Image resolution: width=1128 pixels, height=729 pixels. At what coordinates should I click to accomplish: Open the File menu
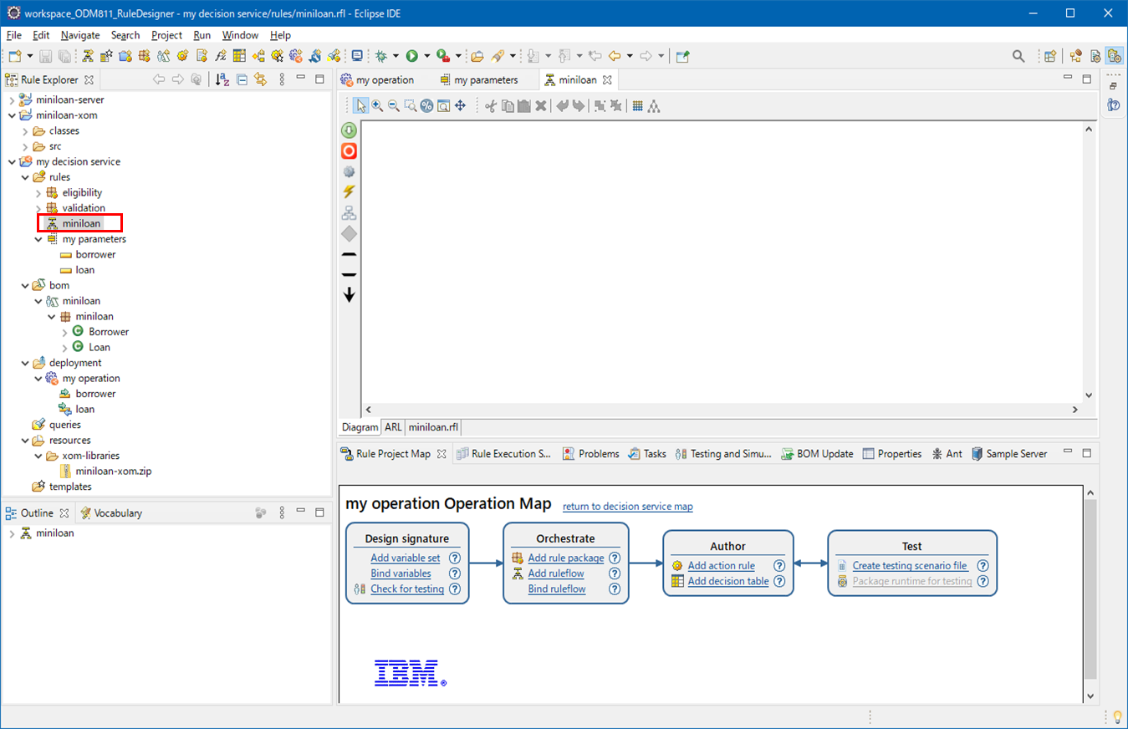(x=14, y=35)
